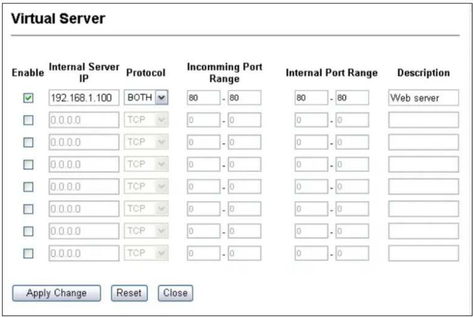
Task: Focus the Web server description field
Action: tap(423, 98)
